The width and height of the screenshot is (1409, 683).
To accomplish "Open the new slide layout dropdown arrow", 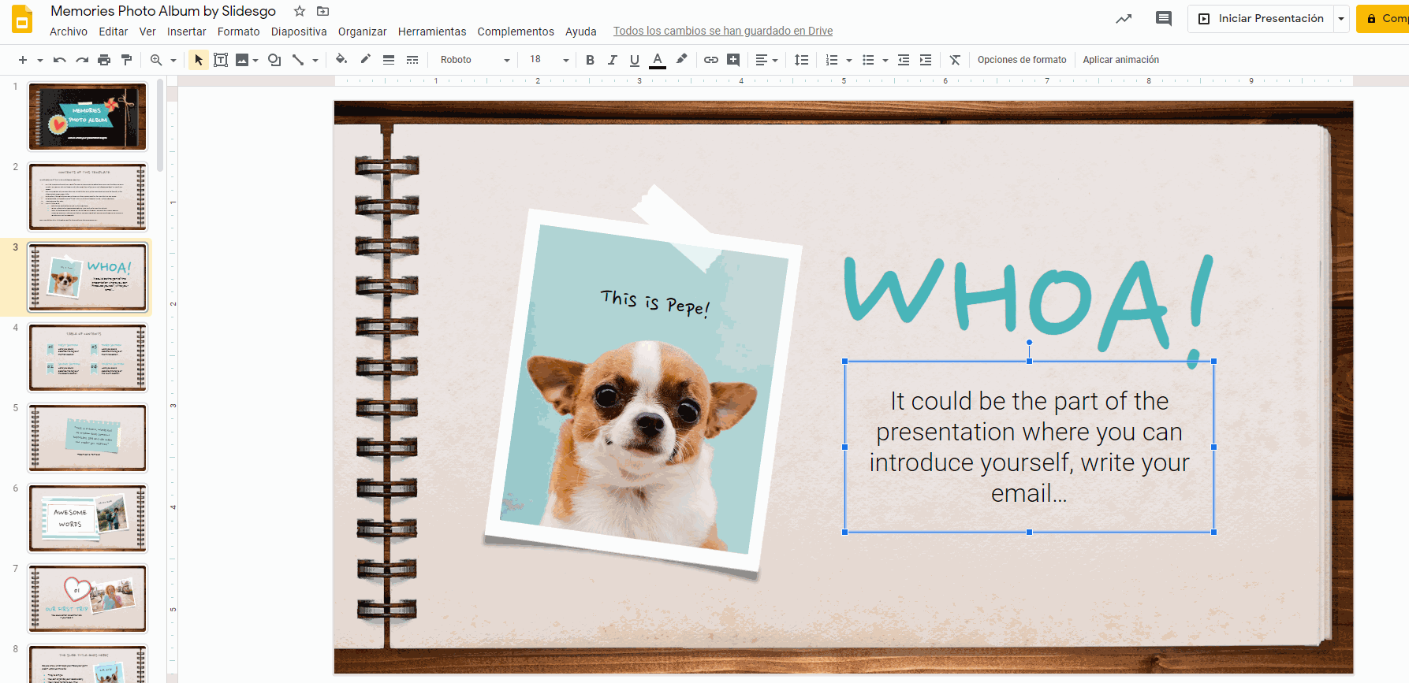I will 39,60.
